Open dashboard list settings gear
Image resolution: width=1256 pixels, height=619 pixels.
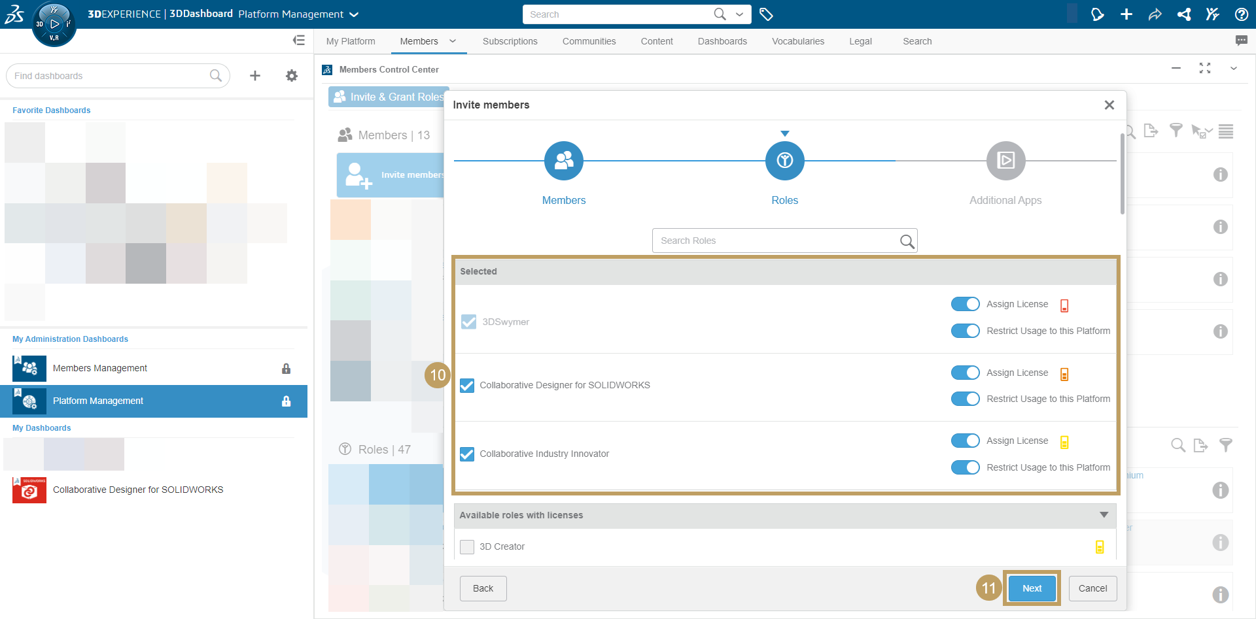[292, 76]
